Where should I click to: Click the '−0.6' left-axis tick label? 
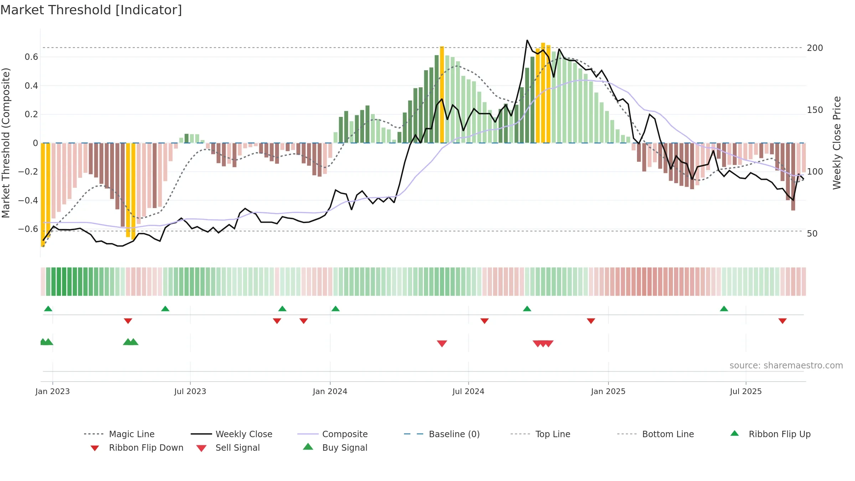click(28, 229)
